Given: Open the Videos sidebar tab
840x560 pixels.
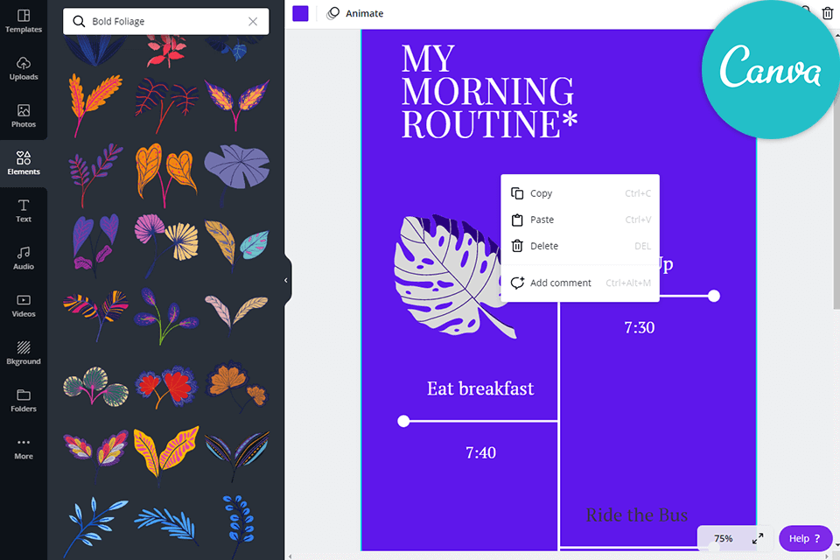Looking at the screenshot, I should point(24,305).
